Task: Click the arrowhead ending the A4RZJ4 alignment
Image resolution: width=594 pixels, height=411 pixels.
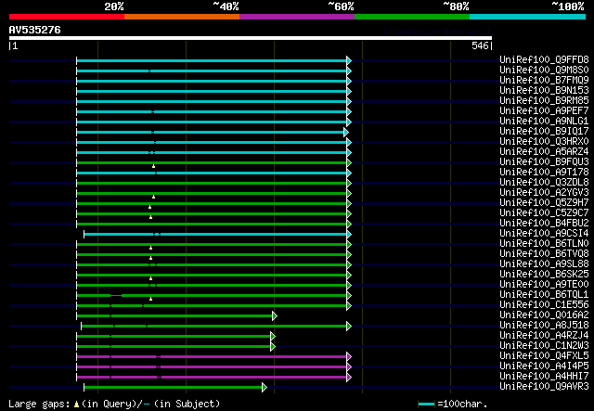Action: 273,337
